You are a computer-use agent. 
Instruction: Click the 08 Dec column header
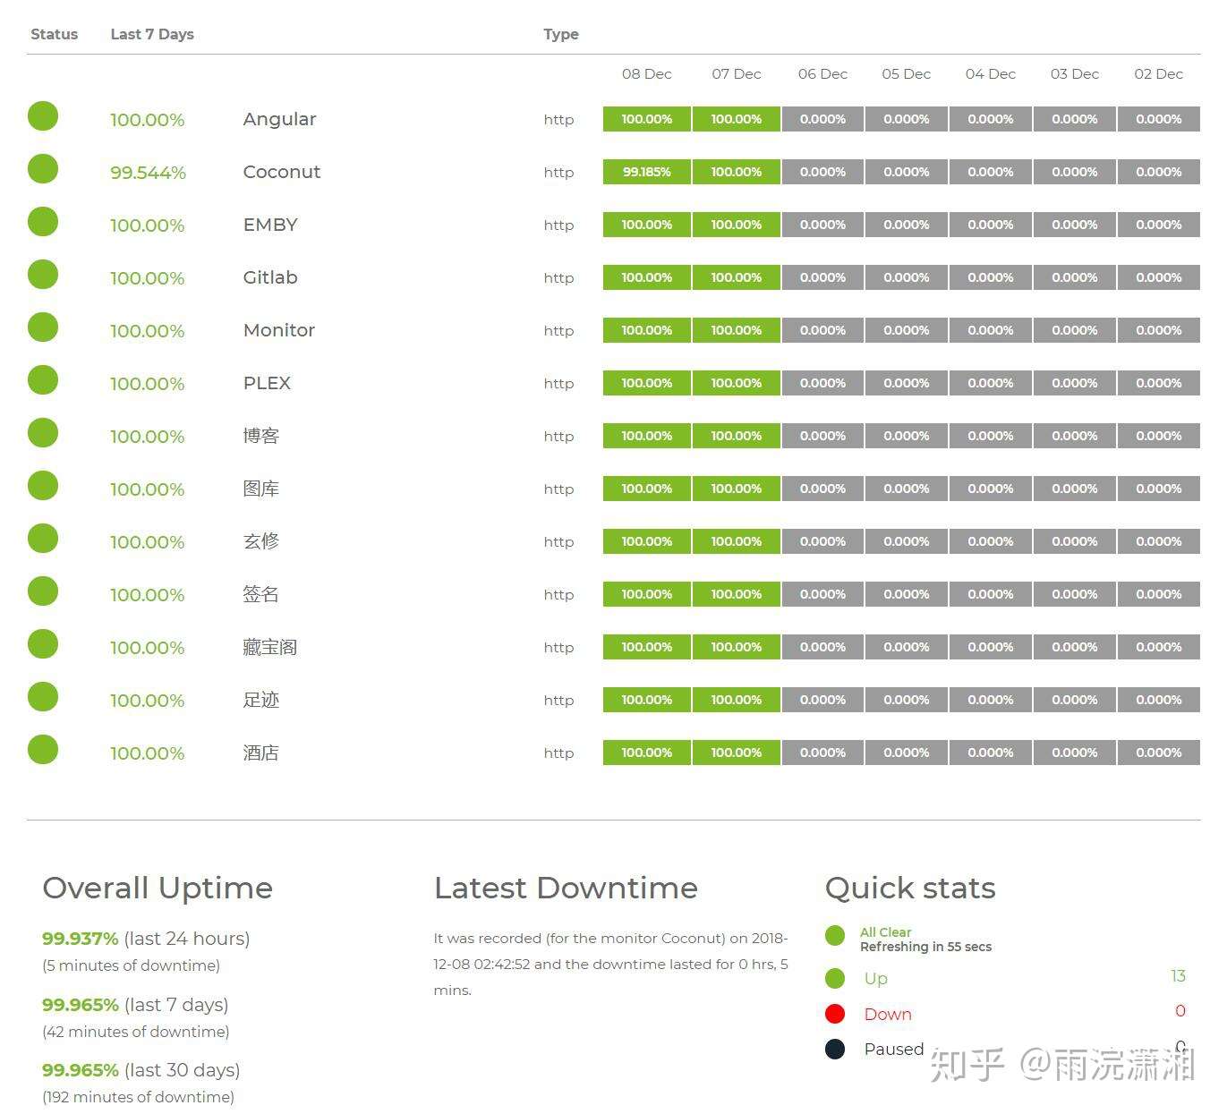pyautogui.click(x=647, y=74)
